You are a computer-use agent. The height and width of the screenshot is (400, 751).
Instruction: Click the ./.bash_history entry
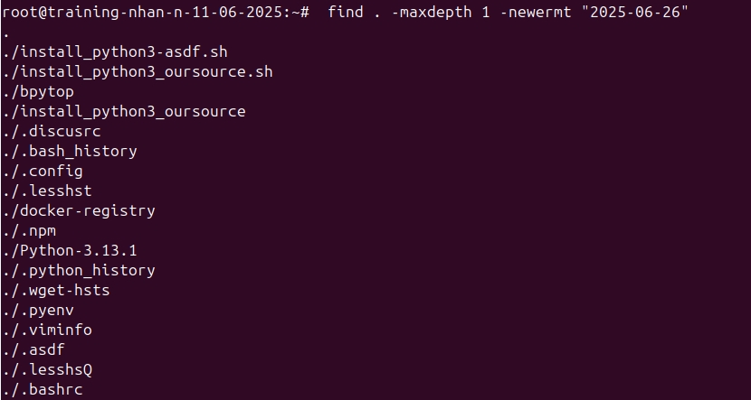click(x=70, y=151)
